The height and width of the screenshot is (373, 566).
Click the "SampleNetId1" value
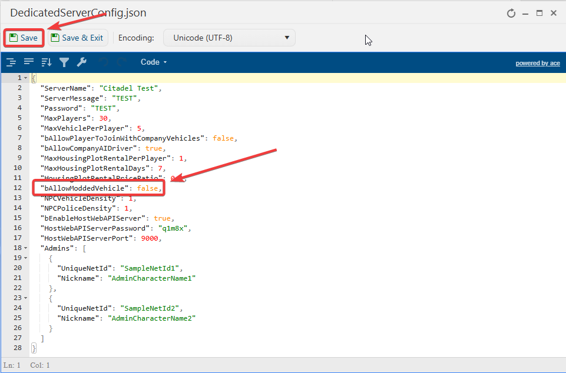[x=150, y=268]
